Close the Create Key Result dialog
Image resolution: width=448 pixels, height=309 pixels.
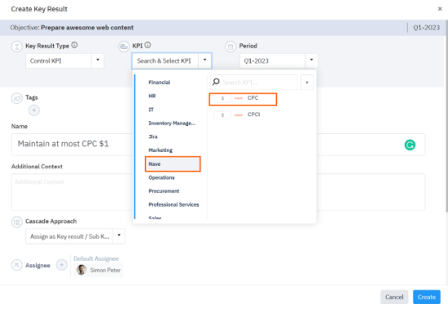click(440, 9)
